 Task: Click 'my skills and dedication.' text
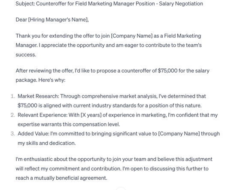coord(47,143)
